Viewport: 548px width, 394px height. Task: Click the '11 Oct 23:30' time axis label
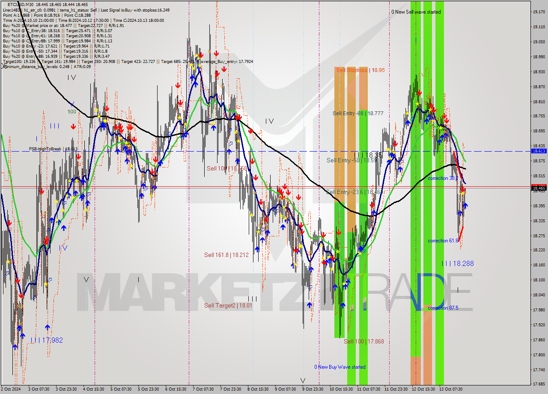[396, 389]
